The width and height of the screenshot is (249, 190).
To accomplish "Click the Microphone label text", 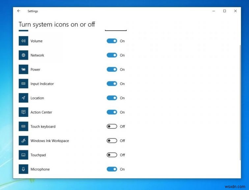I will [x=40, y=169].
